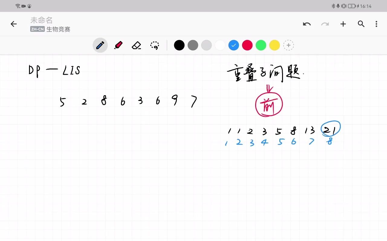Switch ink color to green
Viewport: 387px width, 241px height.
click(261, 45)
